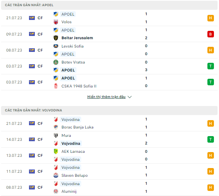The image size is (219, 196).
Task: Click the AEK Larnaca crest icon
Action: 56,151
